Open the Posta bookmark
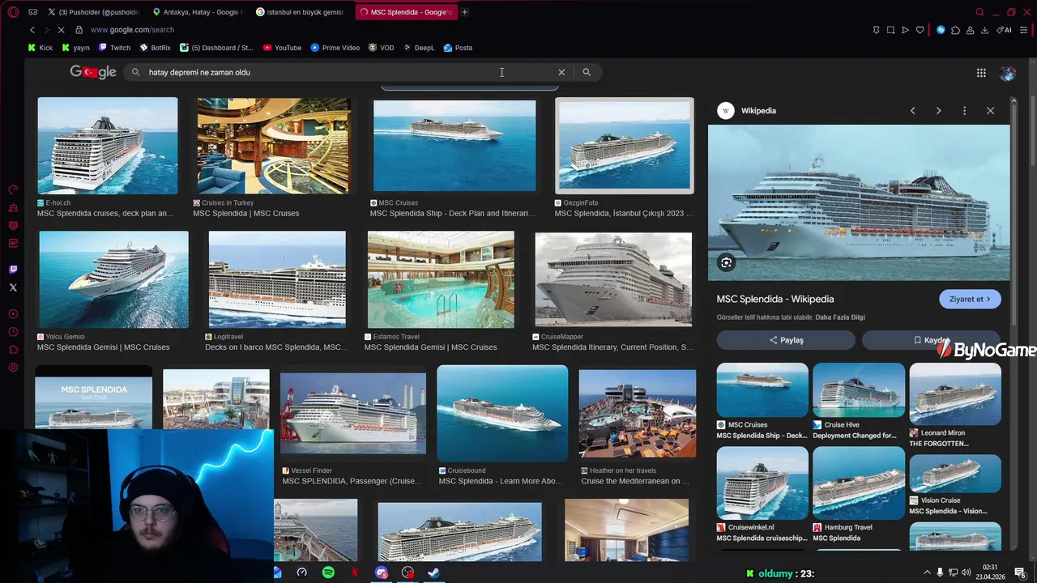1037x583 pixels. pyautogui.click(x=458, y=48)
